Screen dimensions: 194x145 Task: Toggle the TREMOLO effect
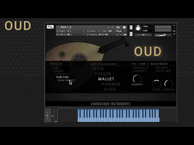[141, 68]
